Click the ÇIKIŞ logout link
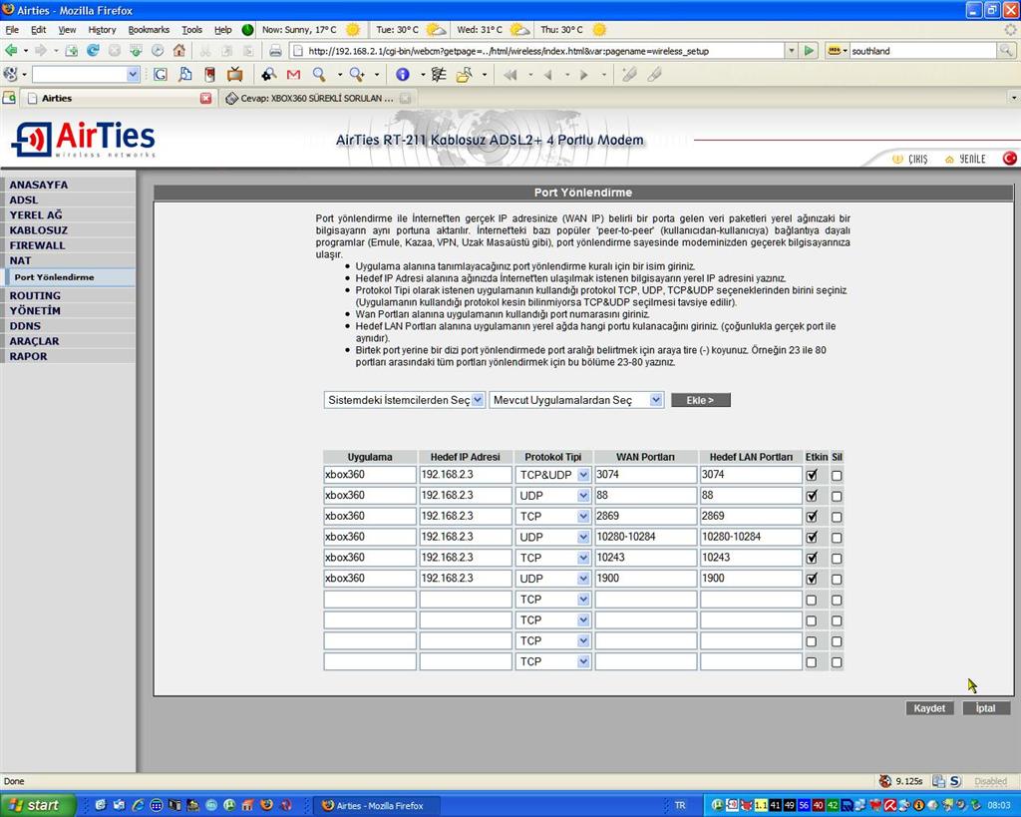 click(x=910, y=159)
